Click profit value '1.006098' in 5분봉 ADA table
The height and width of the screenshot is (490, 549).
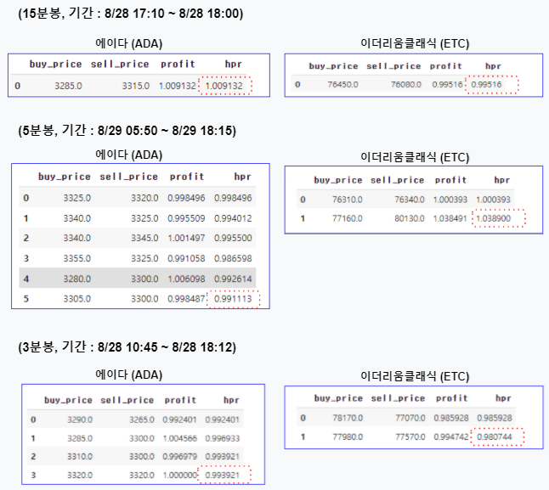point(186,279)
